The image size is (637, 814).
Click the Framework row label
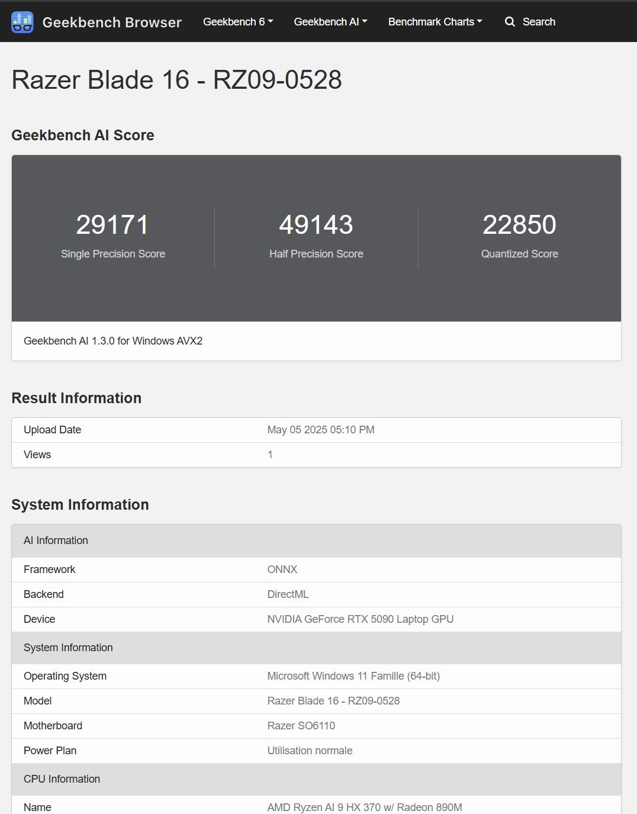(50, 570)
